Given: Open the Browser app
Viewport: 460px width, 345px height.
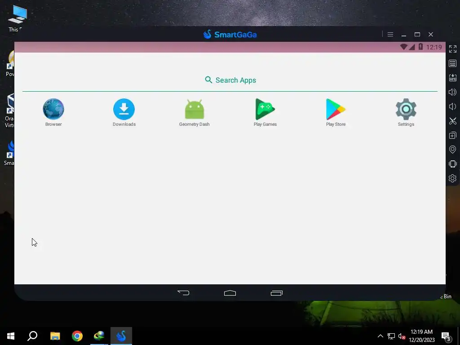Looking at the screenshot, I should click(x=53, y=112).
